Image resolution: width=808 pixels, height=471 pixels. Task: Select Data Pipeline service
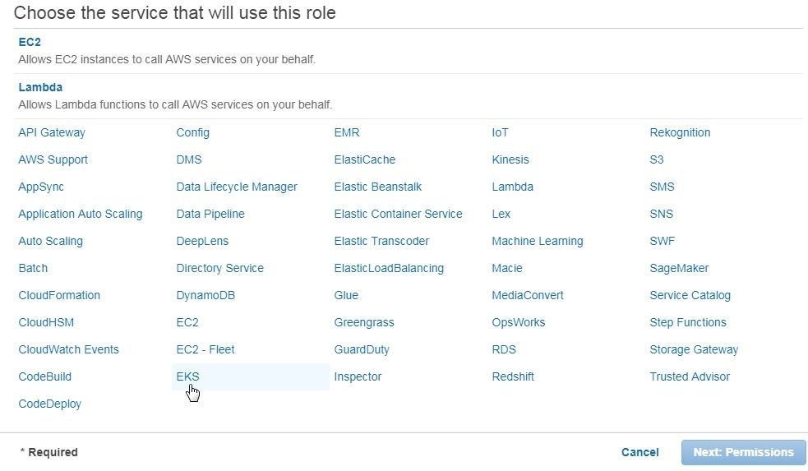tap(210, 214)
